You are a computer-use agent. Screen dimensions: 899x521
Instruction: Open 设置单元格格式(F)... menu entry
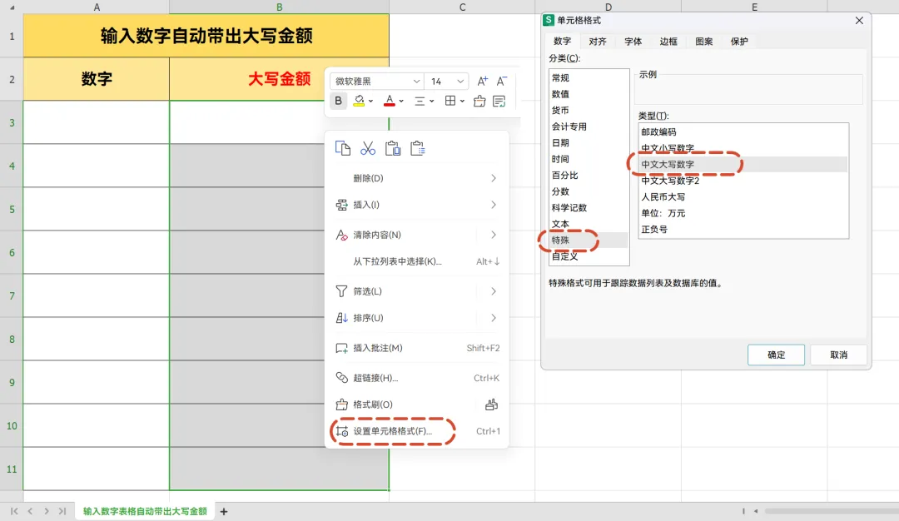point(417,431)
